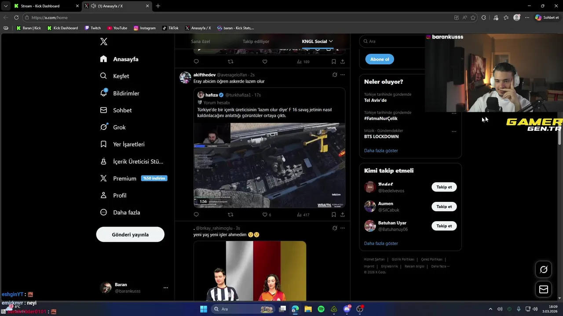Screen dimensions: 563x316
Task: Click the Abone ol button
Action: 380,59
